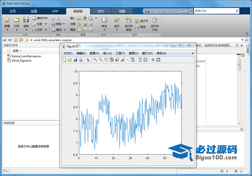Toggle the Edit Plot arrow tool
252x176 pixels.
(x=88, y=60)
